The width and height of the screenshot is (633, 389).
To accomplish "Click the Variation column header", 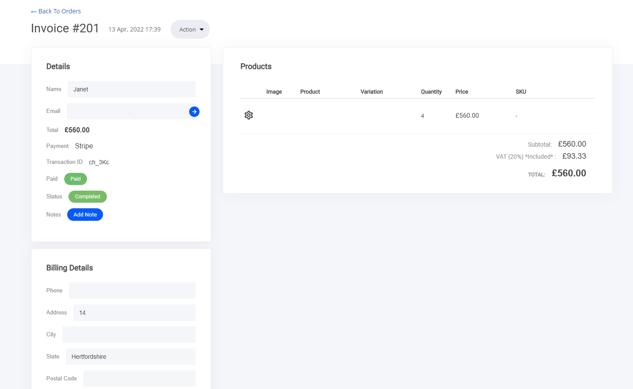I will point(371,92).
